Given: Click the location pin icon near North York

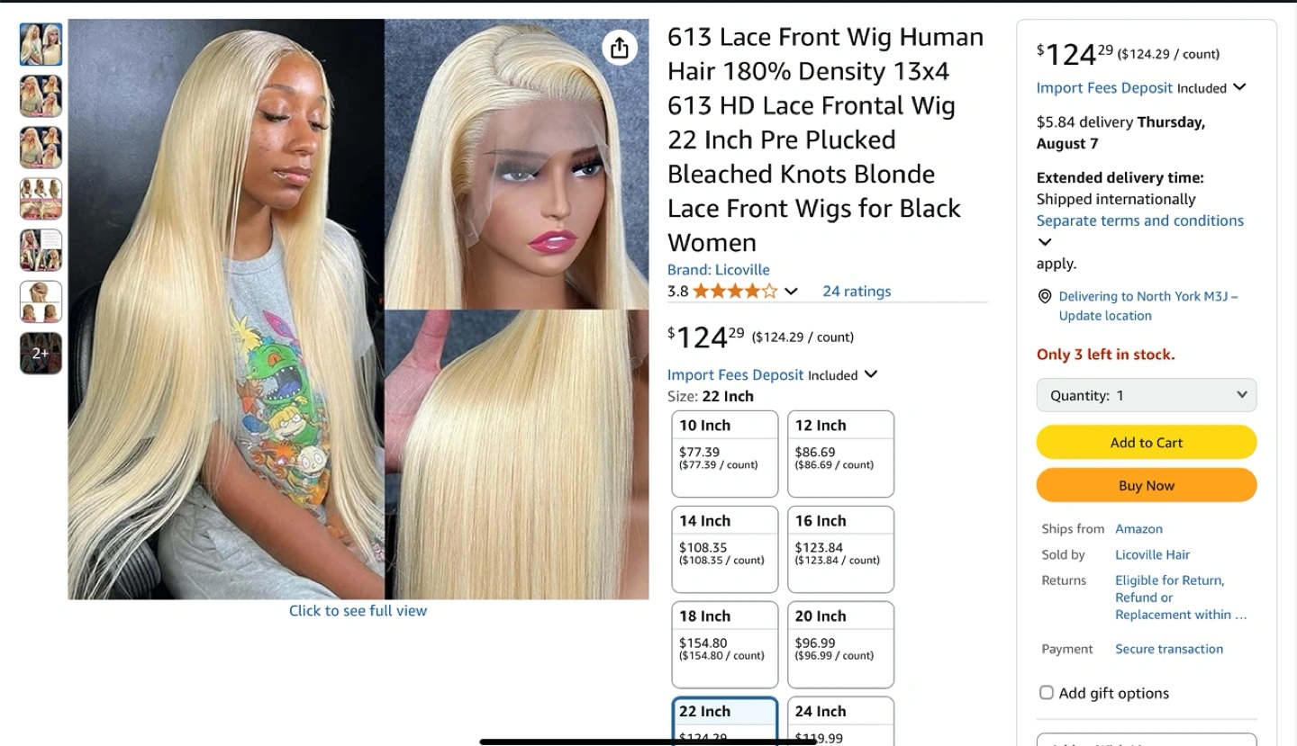Looking at the screenshot, I should click(1045, 296).
